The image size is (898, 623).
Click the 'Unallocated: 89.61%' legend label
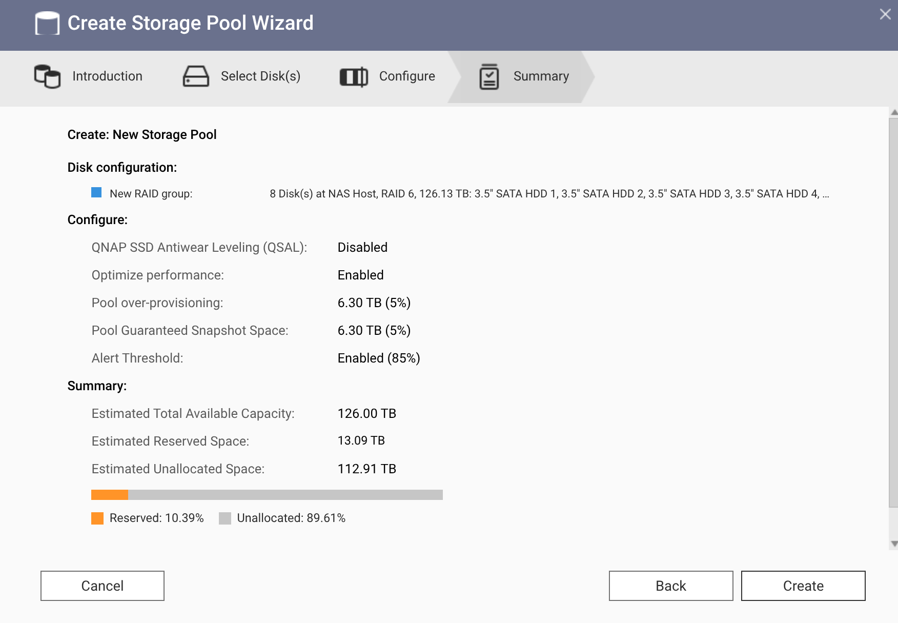click(291, 518)
